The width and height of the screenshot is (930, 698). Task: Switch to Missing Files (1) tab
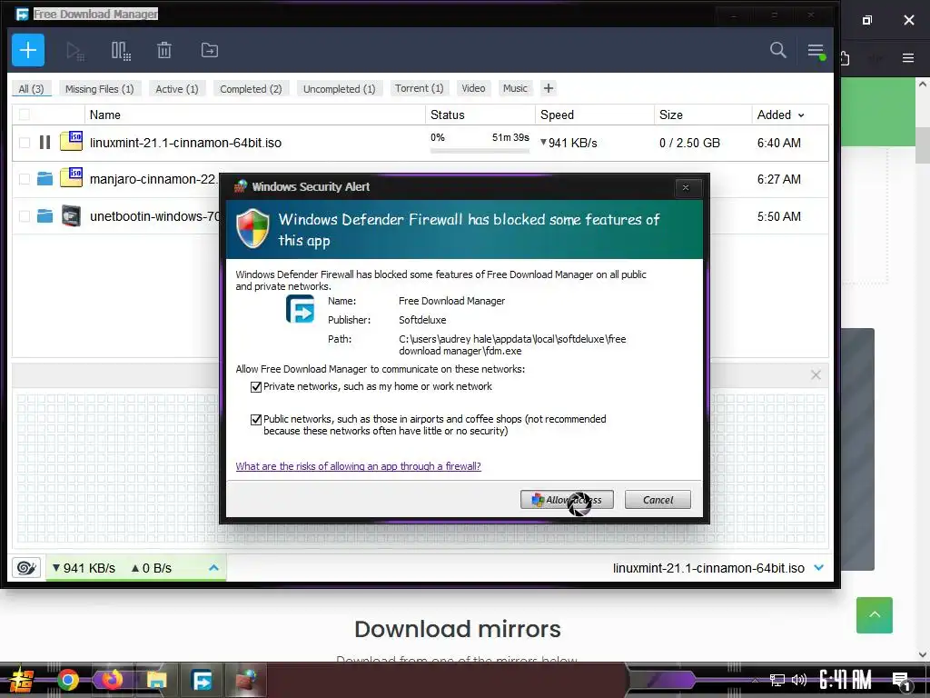tap(100, 88)
